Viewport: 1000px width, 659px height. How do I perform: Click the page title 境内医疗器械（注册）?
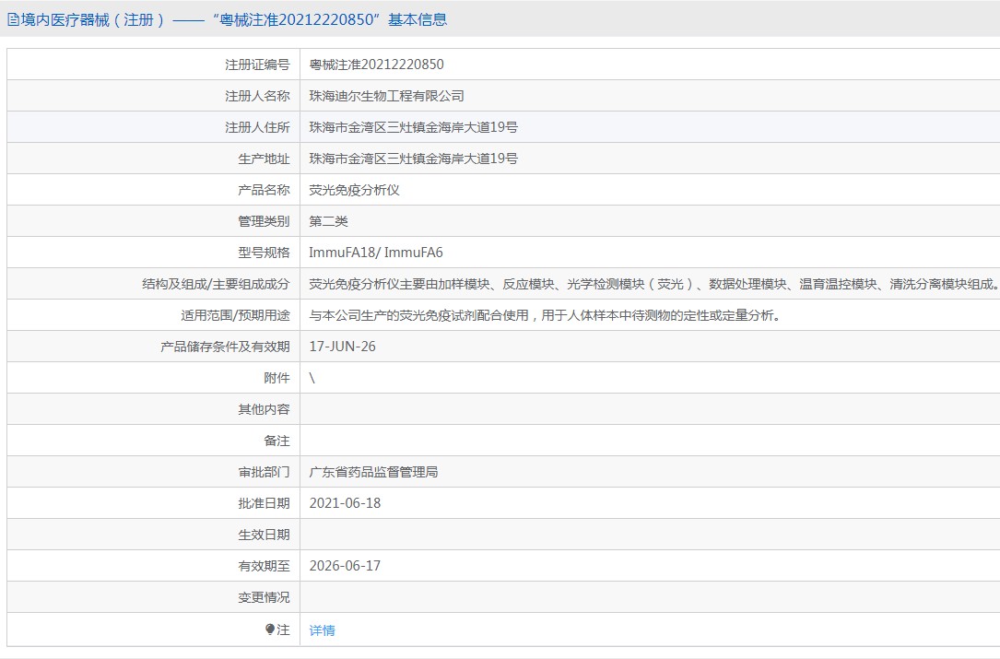pyautogui.click(x=86, y=19)
